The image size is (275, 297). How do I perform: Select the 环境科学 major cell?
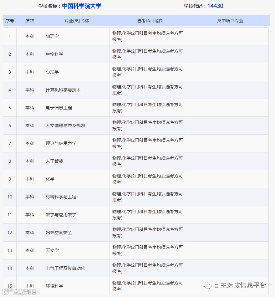76,286
